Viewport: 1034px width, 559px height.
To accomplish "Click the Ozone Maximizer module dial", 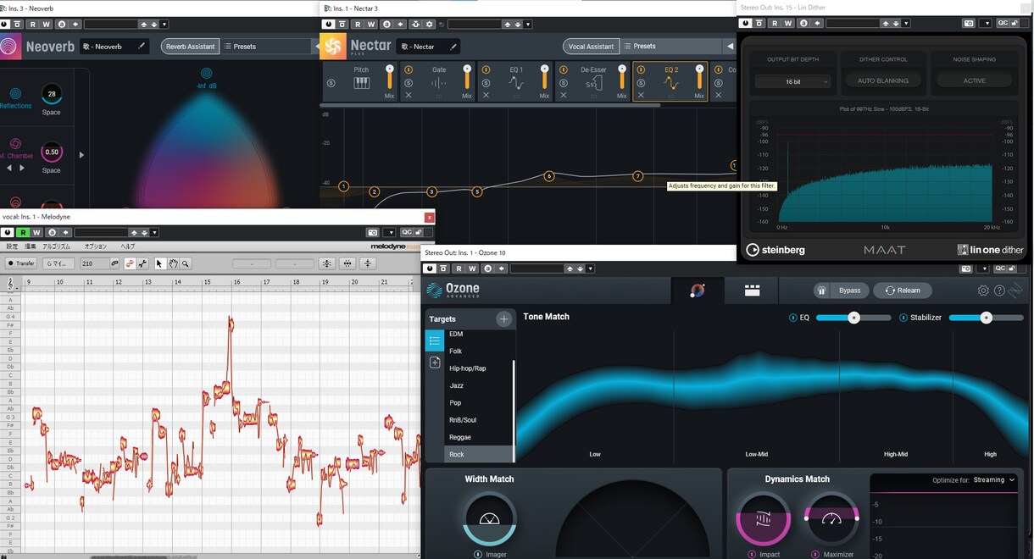I will 831,518.
